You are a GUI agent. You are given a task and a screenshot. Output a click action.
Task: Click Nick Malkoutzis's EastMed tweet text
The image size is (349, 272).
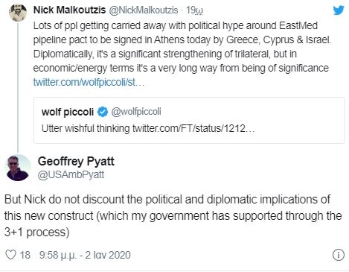(x=182, y=47)
